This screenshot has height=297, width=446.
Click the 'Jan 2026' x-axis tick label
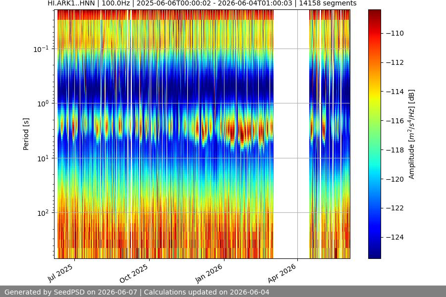209,273
